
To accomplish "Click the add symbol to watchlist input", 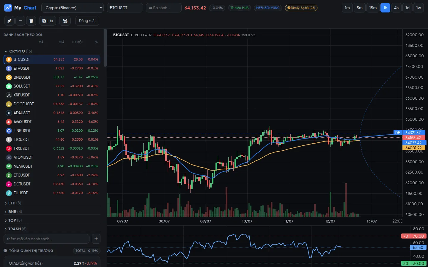I will click(46, 239).
